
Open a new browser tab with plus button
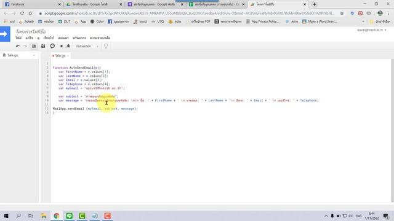coord(315,4)
